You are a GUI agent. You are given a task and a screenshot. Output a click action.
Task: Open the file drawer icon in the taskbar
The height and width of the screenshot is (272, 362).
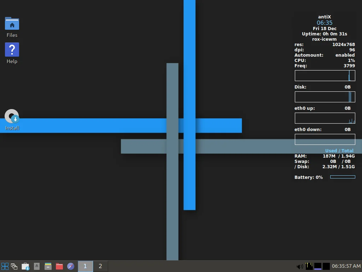pyautogui.click(x=48, y=266)
